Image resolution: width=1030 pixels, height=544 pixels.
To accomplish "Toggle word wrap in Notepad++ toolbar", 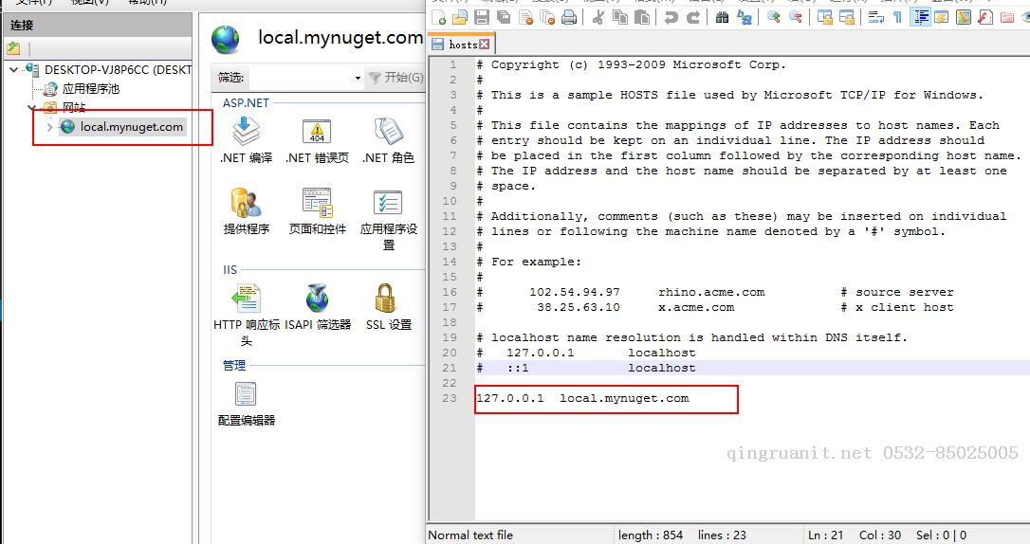I will click(x=873, y=17).
